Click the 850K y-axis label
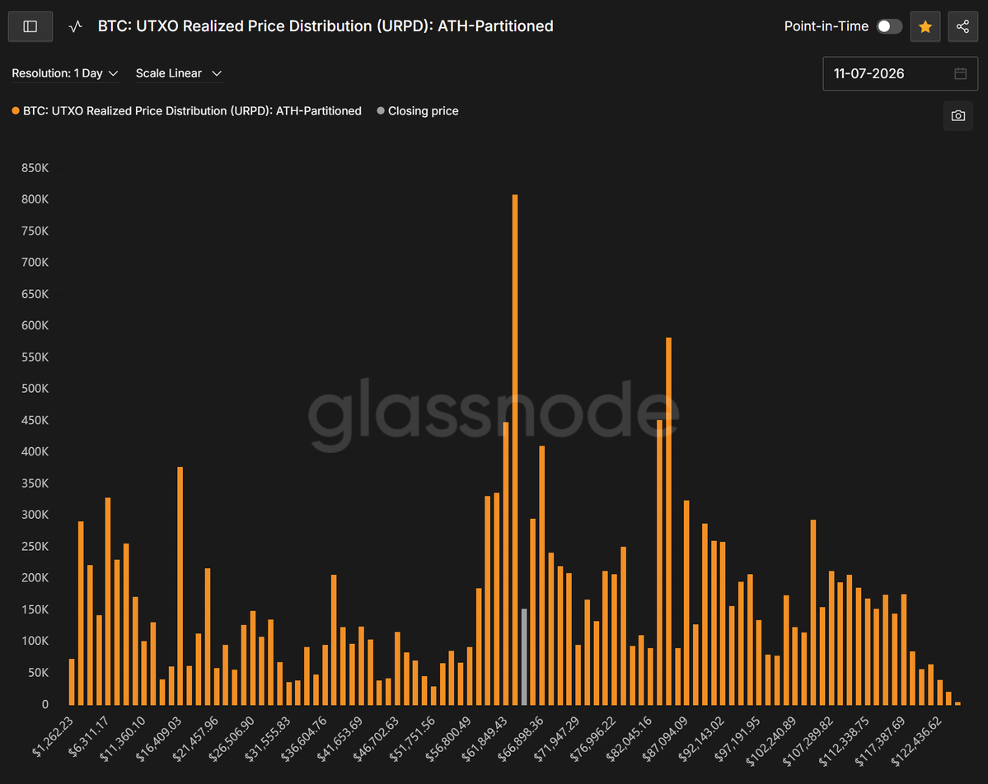This screenshot has height=784, width=988. [35, 168]
